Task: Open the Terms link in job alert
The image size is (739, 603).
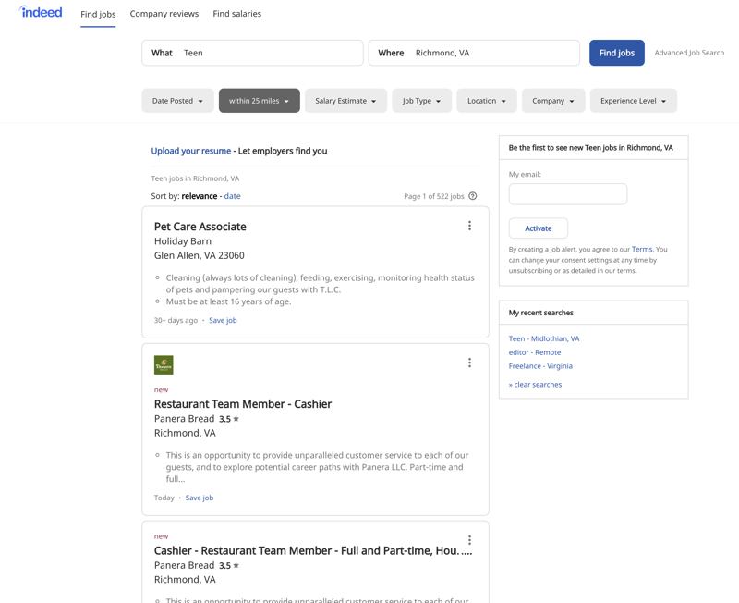Action: coord(642,249)
